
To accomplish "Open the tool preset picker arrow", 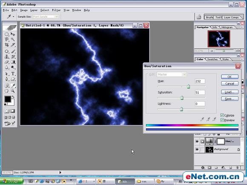I will 14,17.
